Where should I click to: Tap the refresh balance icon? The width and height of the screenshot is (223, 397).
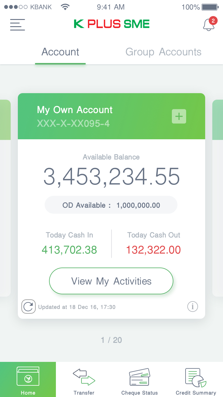click(28, 307)
